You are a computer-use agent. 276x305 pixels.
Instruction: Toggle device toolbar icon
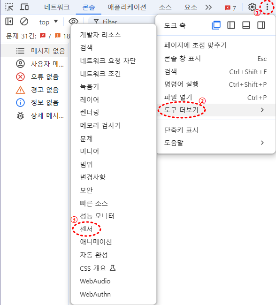pyautogui.click(x=24, y=7)
